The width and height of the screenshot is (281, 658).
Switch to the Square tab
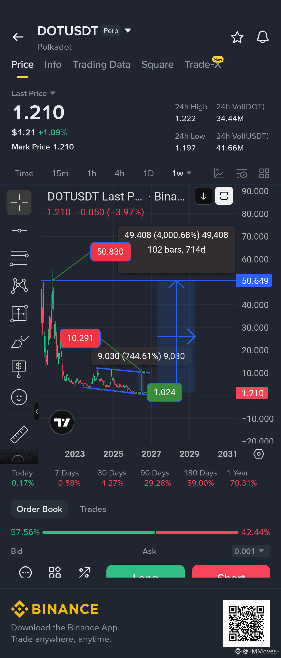(157, 65)
